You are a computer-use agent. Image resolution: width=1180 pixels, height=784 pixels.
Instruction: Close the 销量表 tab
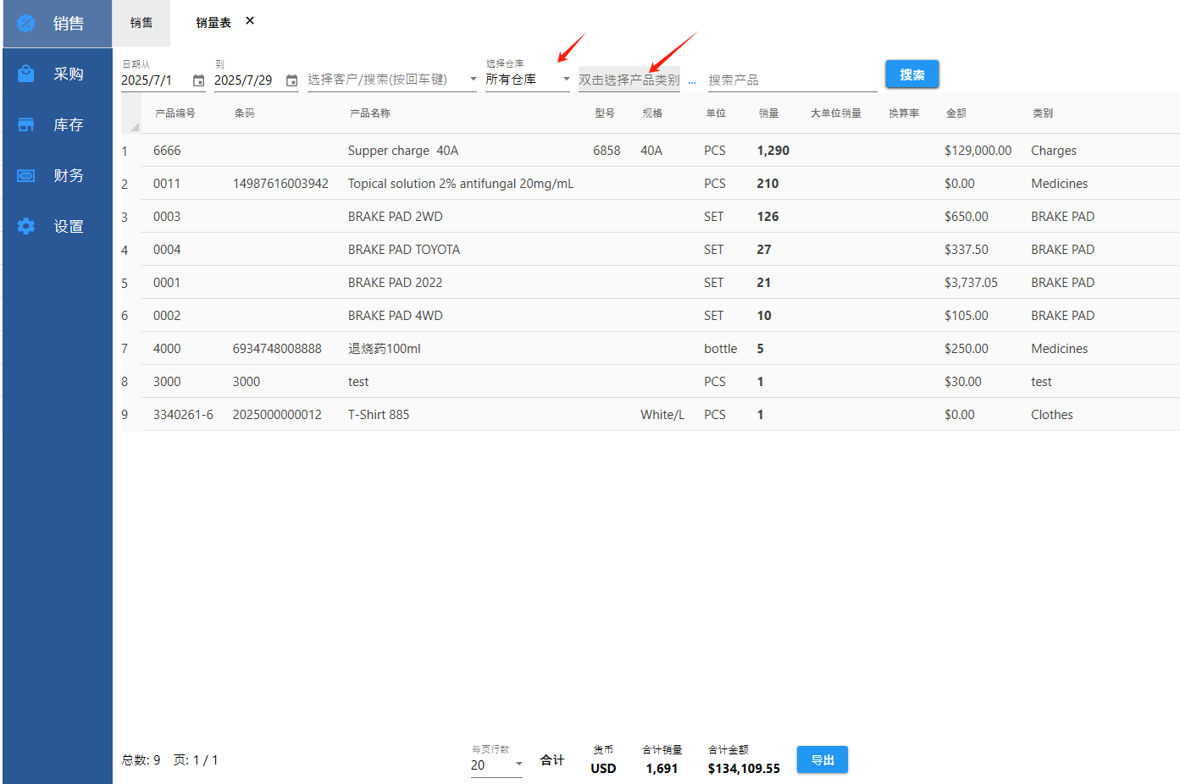pos(250,21)
